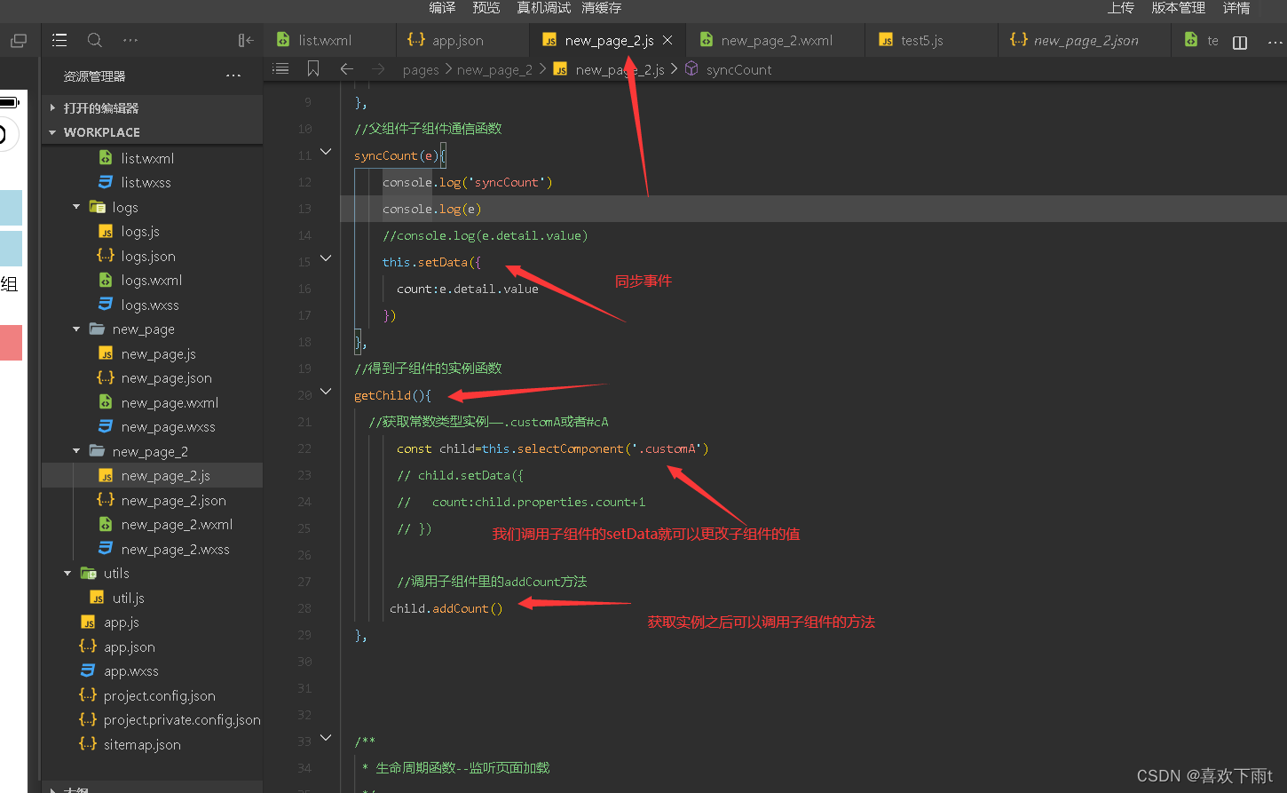Image resolution: width=1287 pixels, height=793 pixels.
Task: Toggle the split editor layout icon
Action: [x=1240, y=42]
